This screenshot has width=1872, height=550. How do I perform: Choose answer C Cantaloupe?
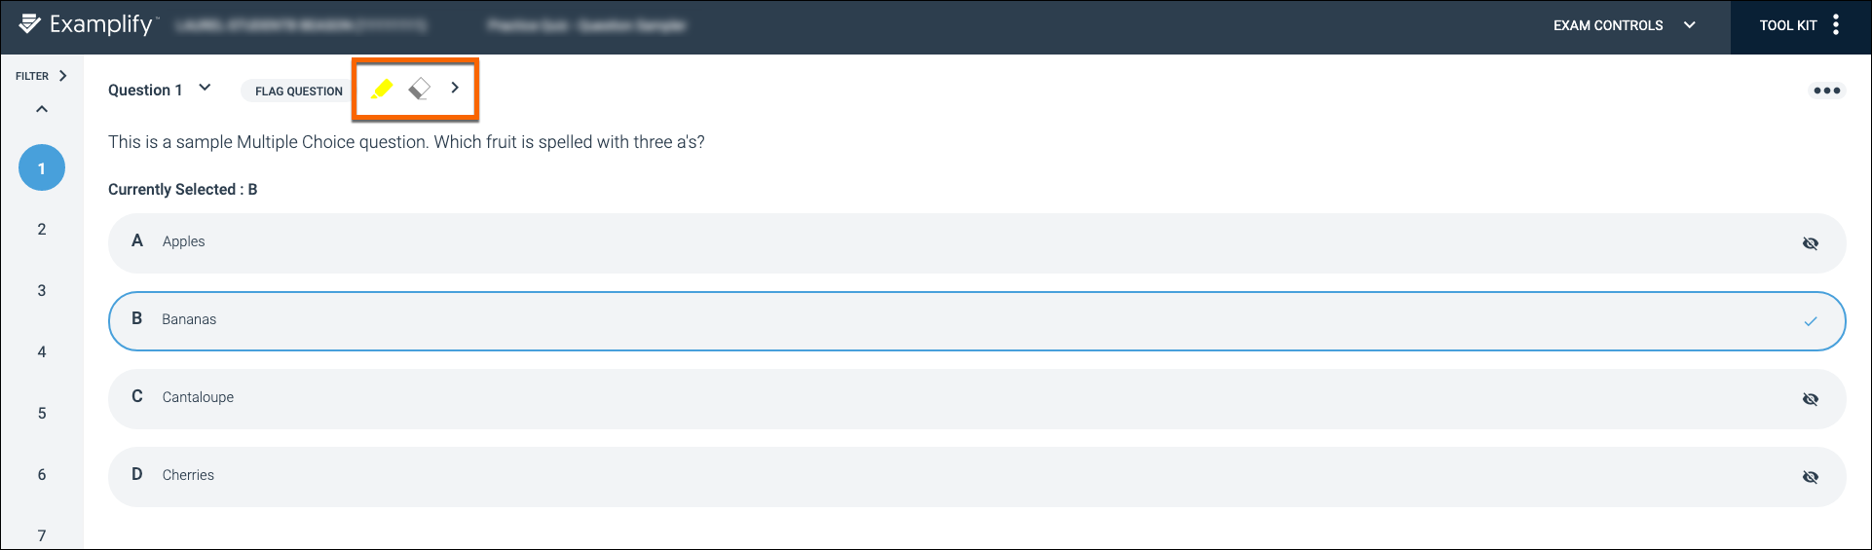pyautogui.click(x=977, y=399)
